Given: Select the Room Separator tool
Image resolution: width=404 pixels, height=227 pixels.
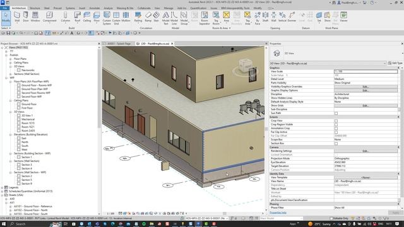Looking at the screenshot, I should (205, 18).
